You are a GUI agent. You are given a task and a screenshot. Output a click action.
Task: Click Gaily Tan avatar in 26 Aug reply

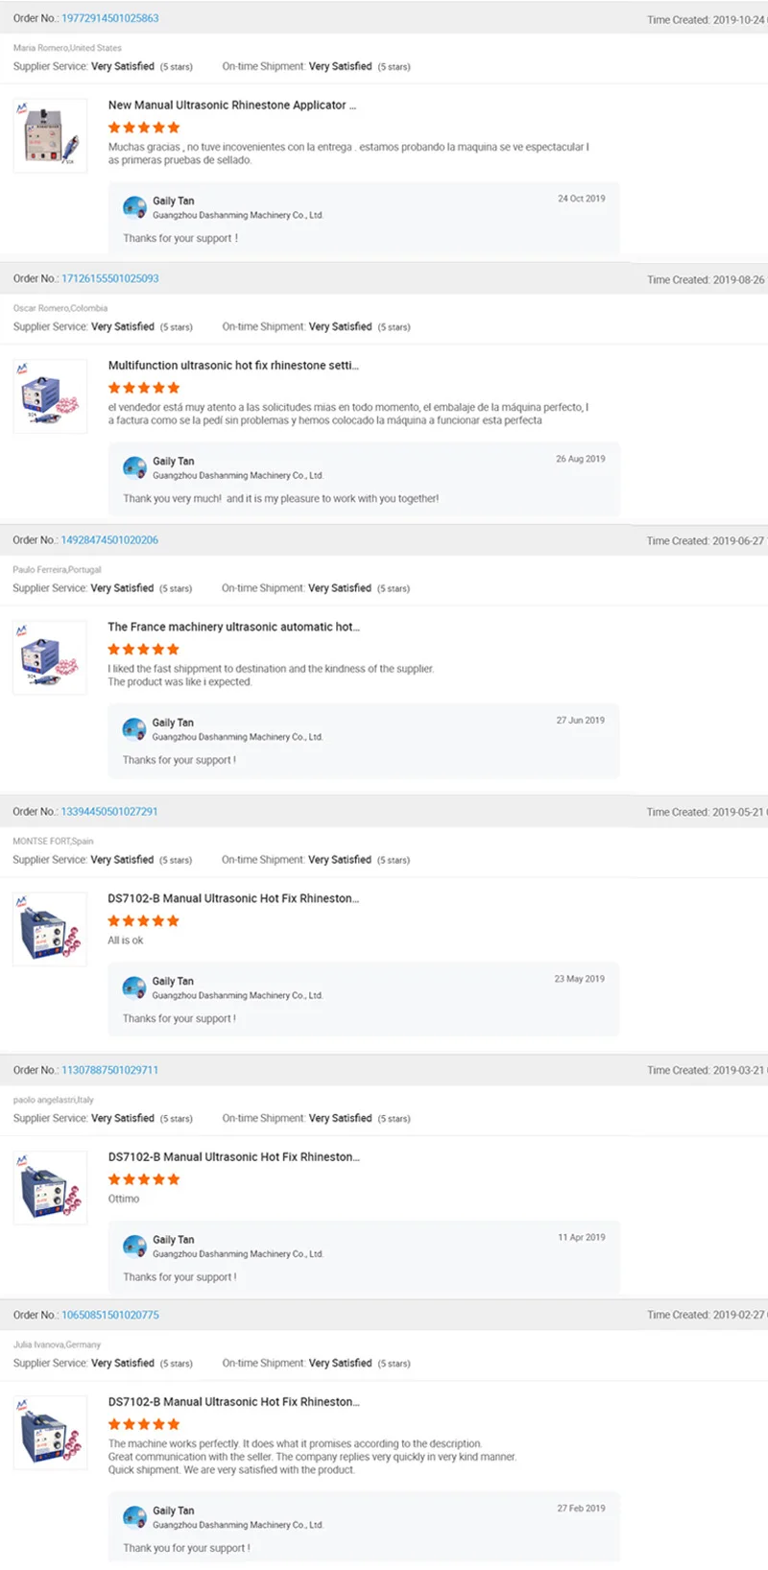134,467
